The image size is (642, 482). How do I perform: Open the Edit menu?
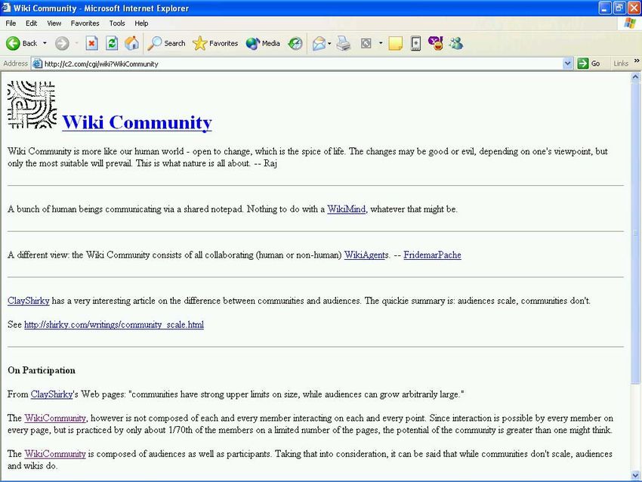pos(31,23)
